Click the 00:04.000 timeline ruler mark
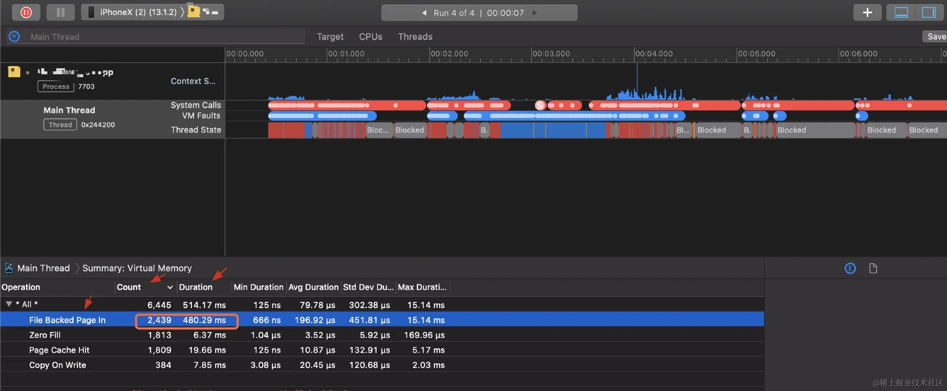947x391 pixels. point(654,54)
